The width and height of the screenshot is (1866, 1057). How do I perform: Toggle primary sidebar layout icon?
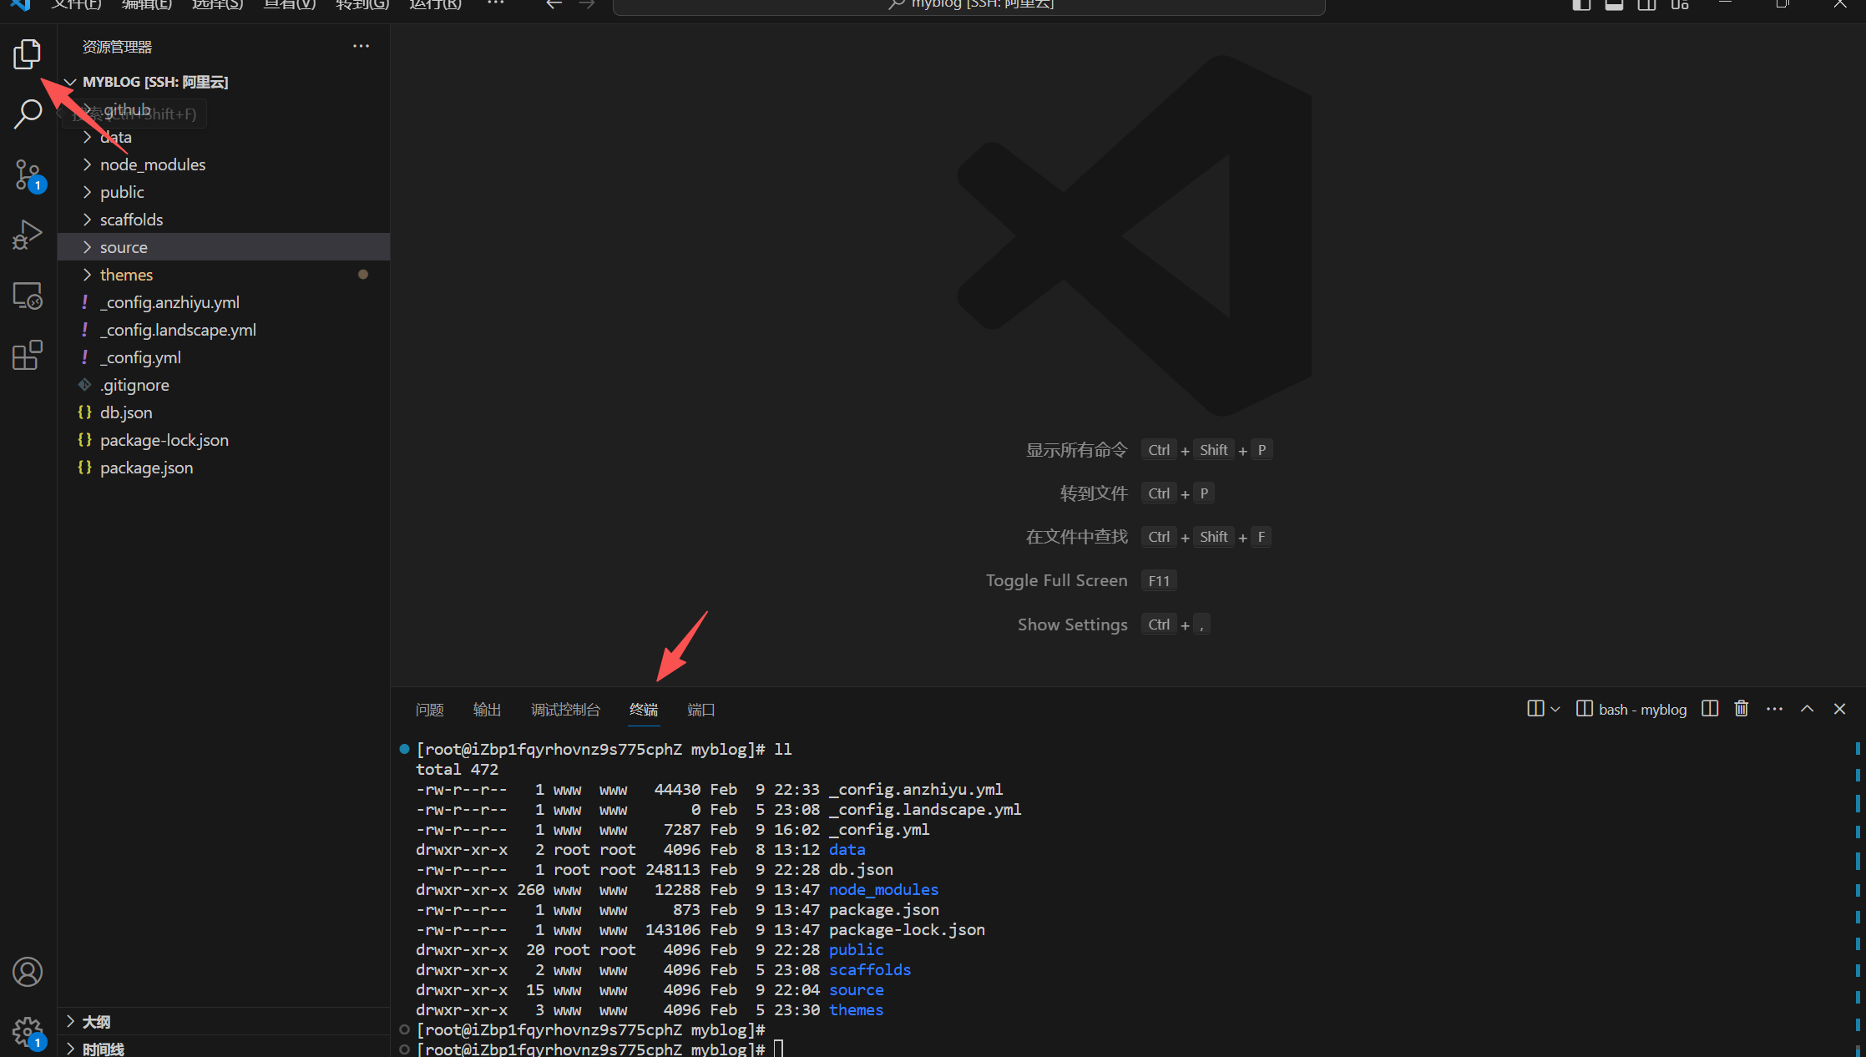tap(1581, 5)
